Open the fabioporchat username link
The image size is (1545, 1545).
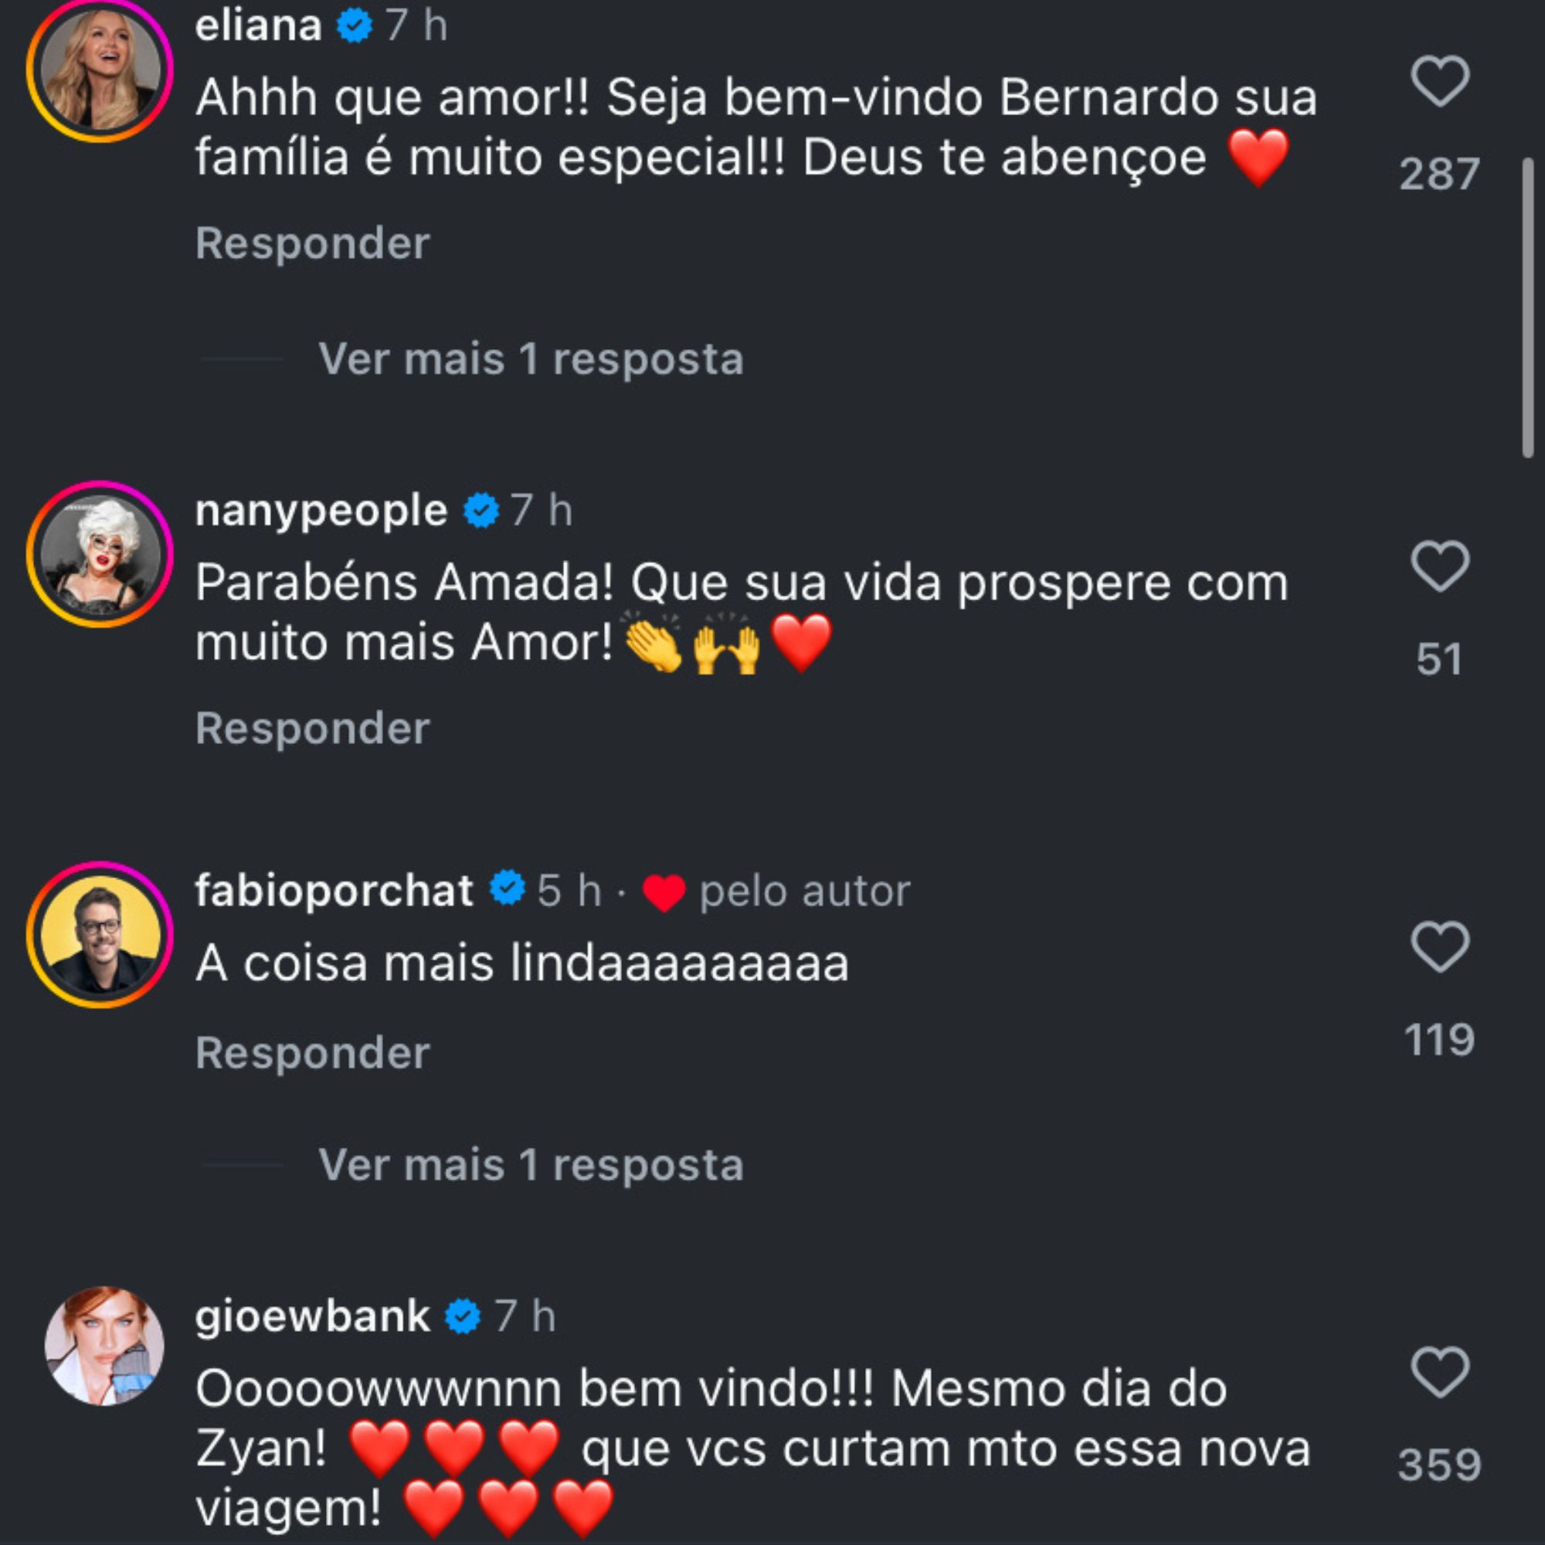pyautogui.click(x=334, y=891)
